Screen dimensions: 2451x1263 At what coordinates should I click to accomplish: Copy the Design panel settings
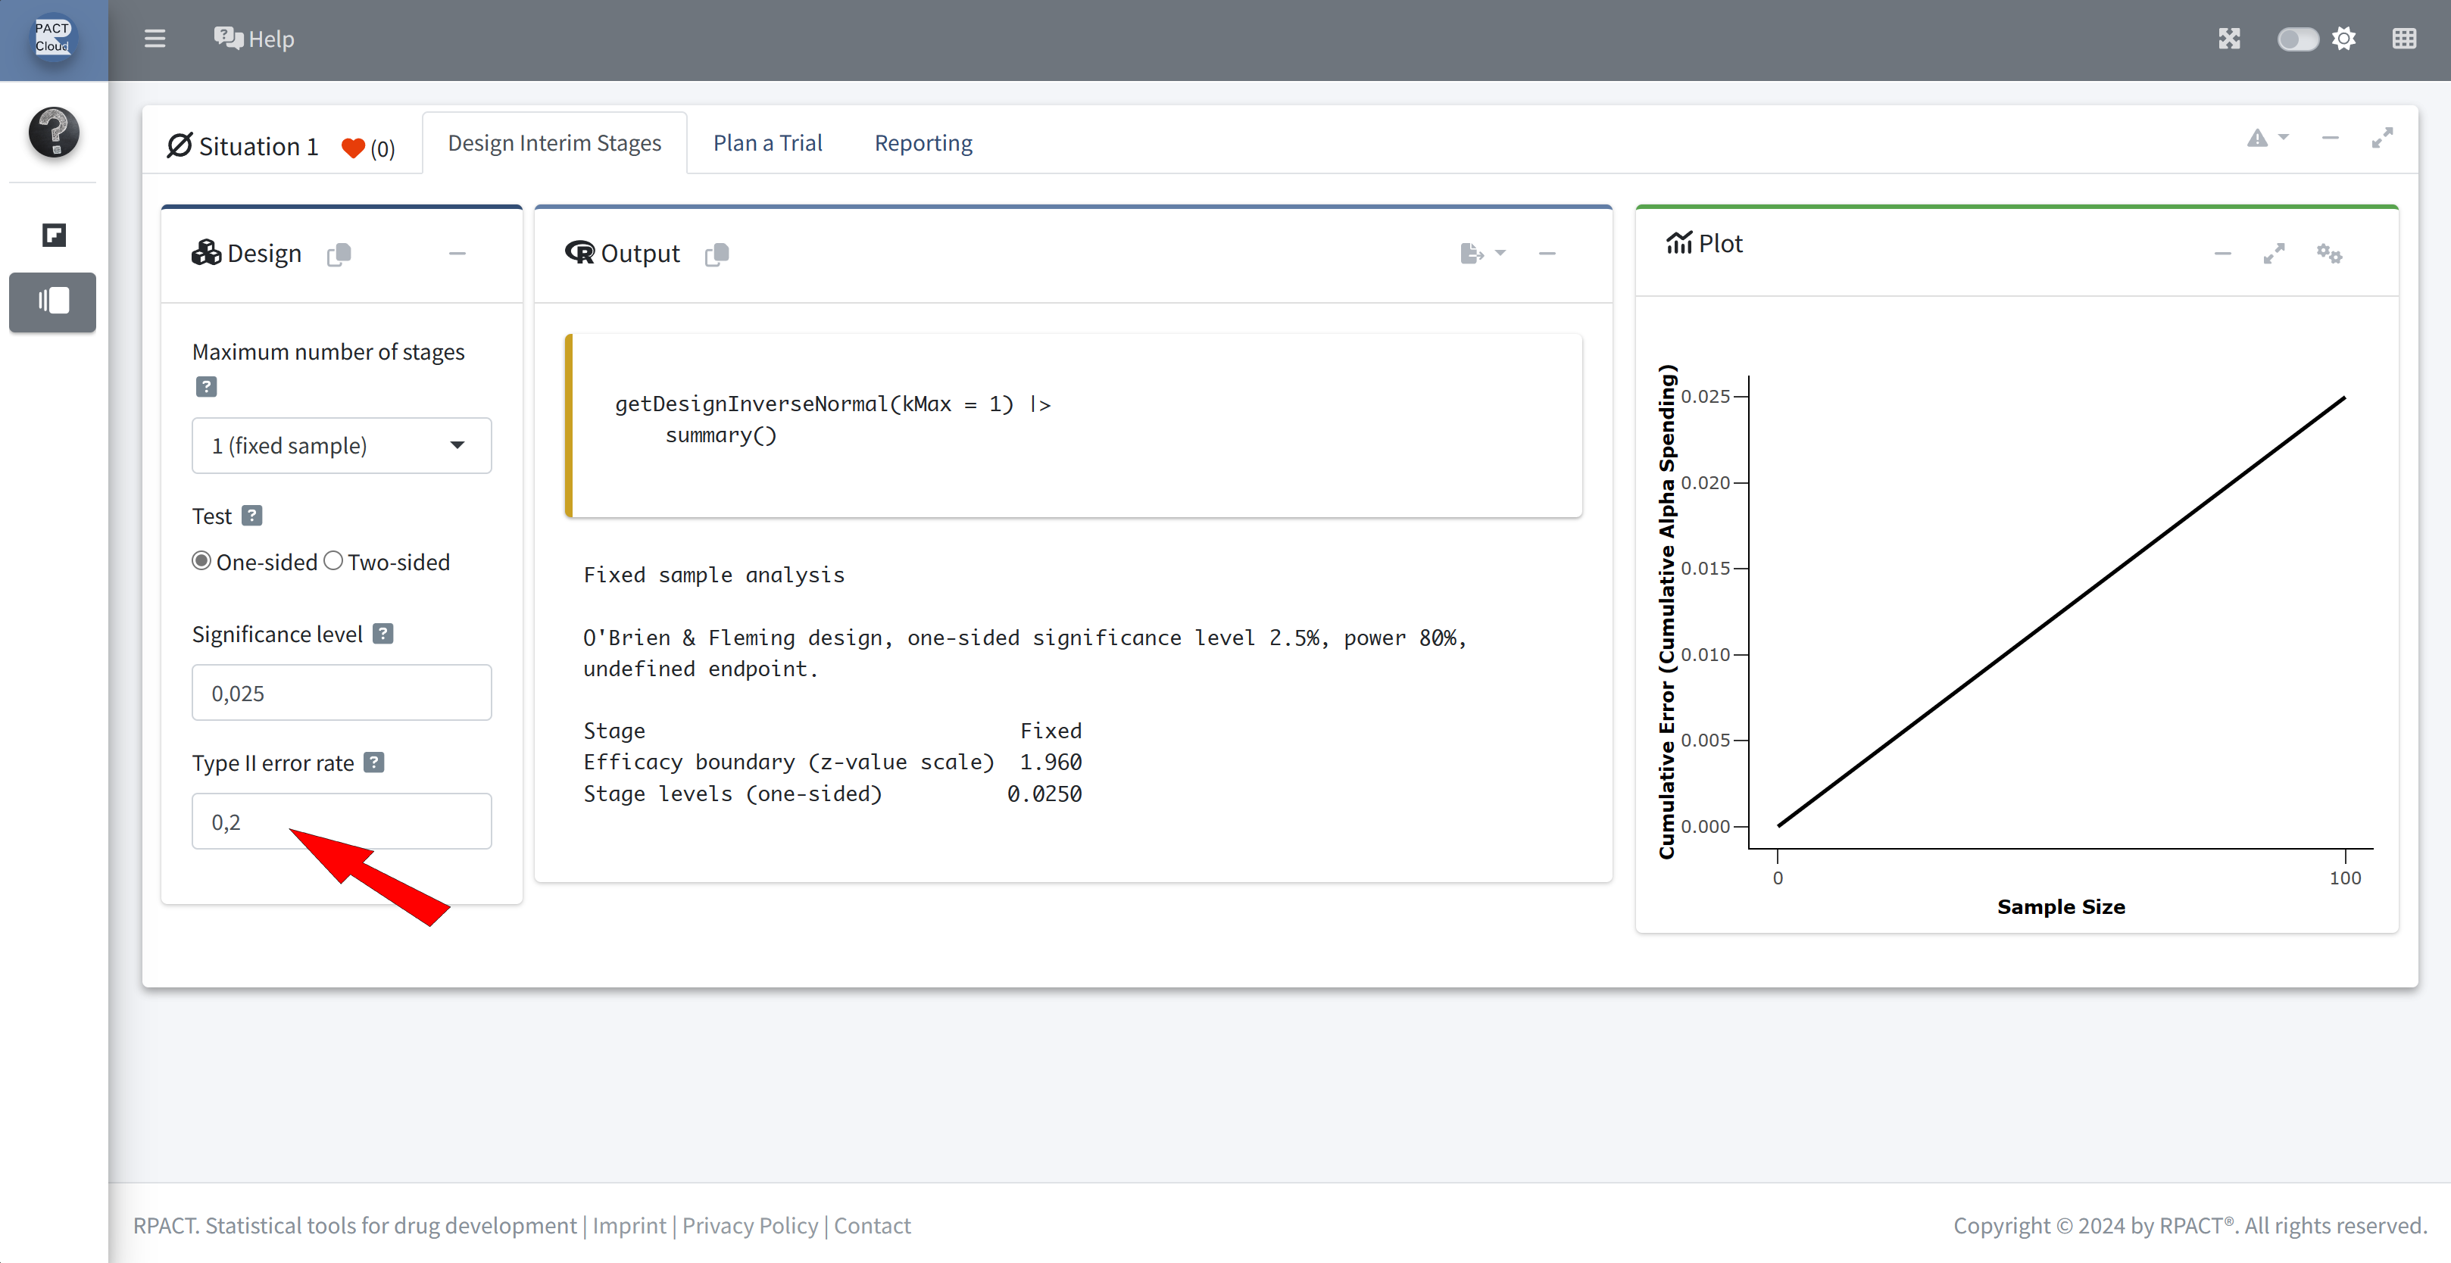[x=339, y=254]
